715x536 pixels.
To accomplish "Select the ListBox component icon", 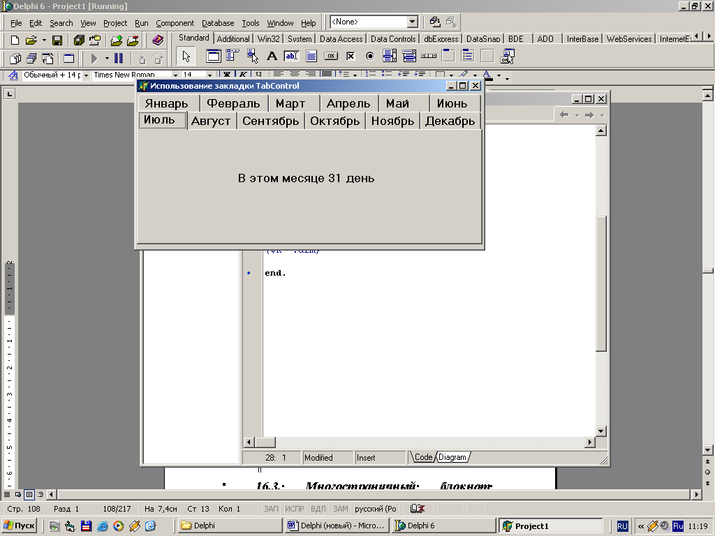I will pos(390,56).
